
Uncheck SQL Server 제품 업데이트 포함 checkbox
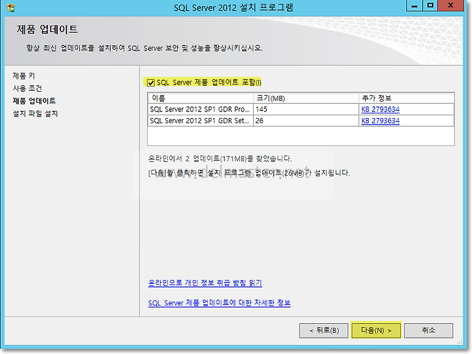tap(151, 83)
